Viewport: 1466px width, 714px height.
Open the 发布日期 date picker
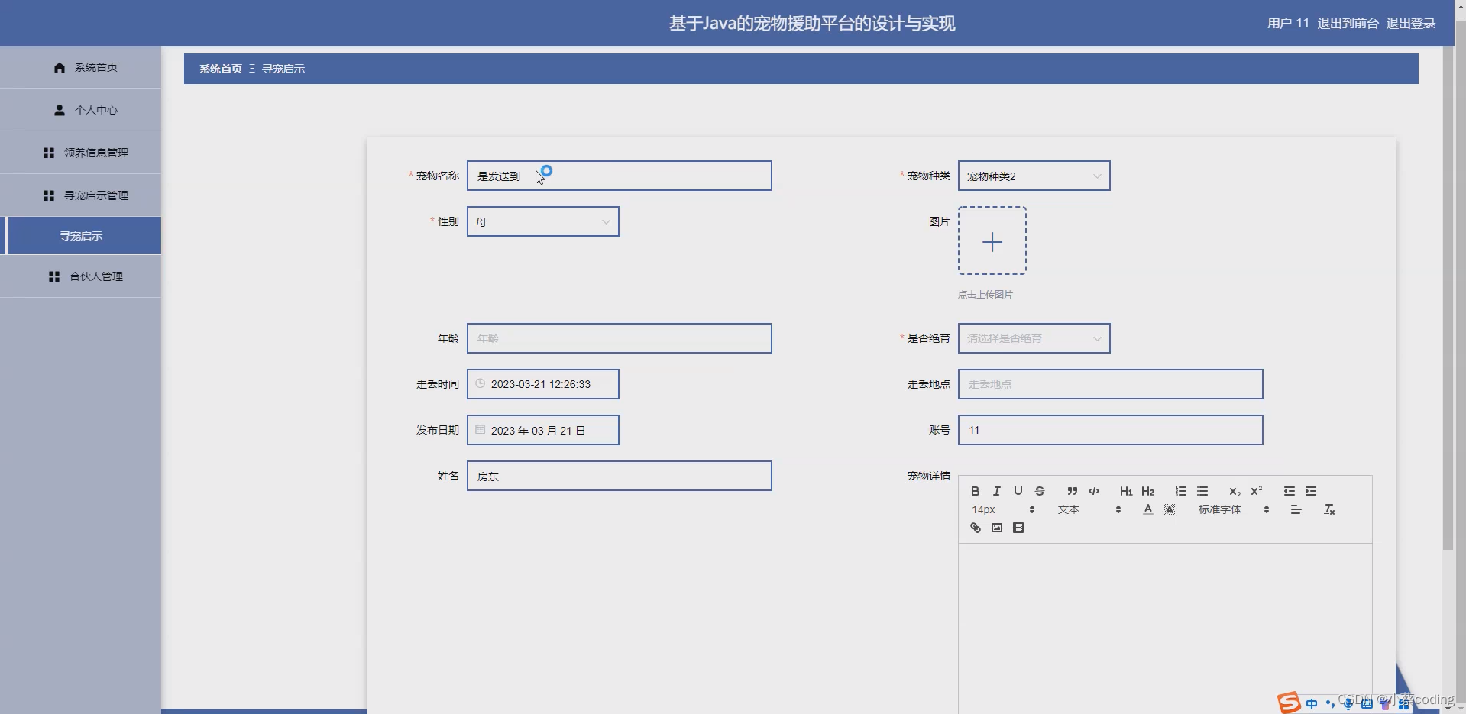(x=542, y=430)
